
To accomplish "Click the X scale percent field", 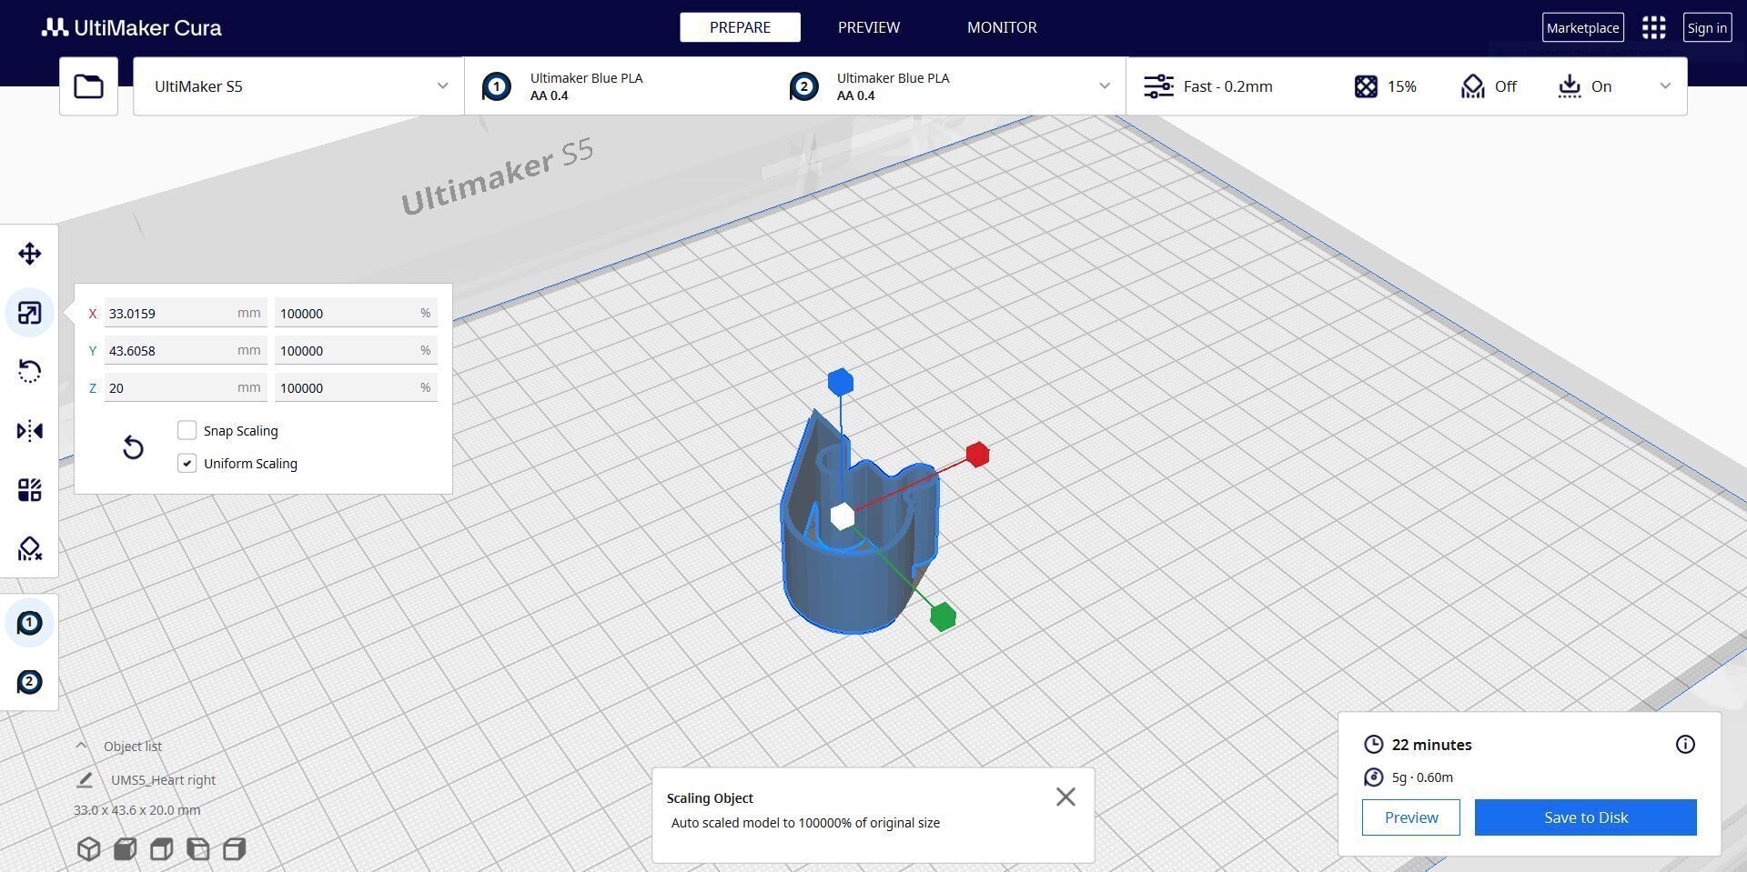I will pos(356,313).
